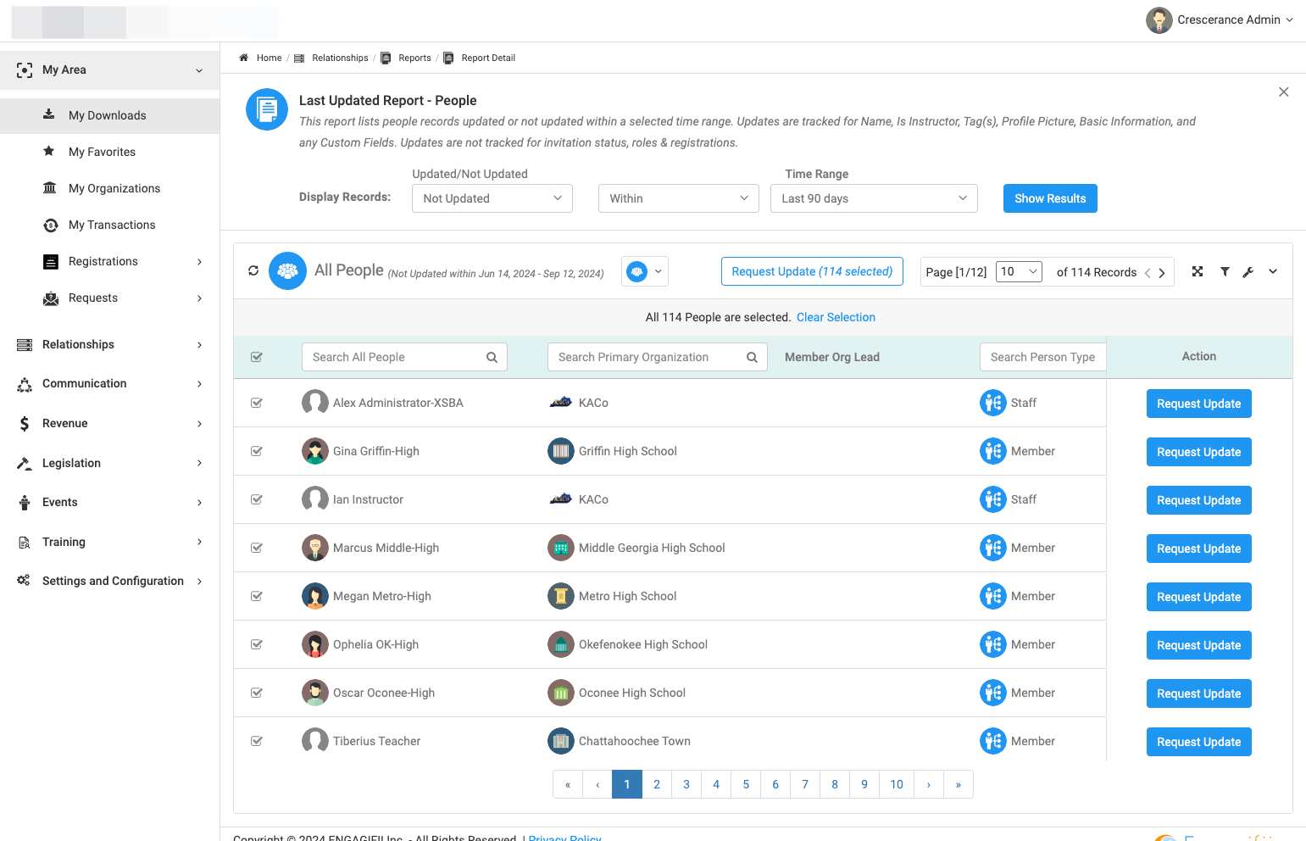
Task: Uncheck Tiberius Teacher row checkbox
Action: coord(257,742)
